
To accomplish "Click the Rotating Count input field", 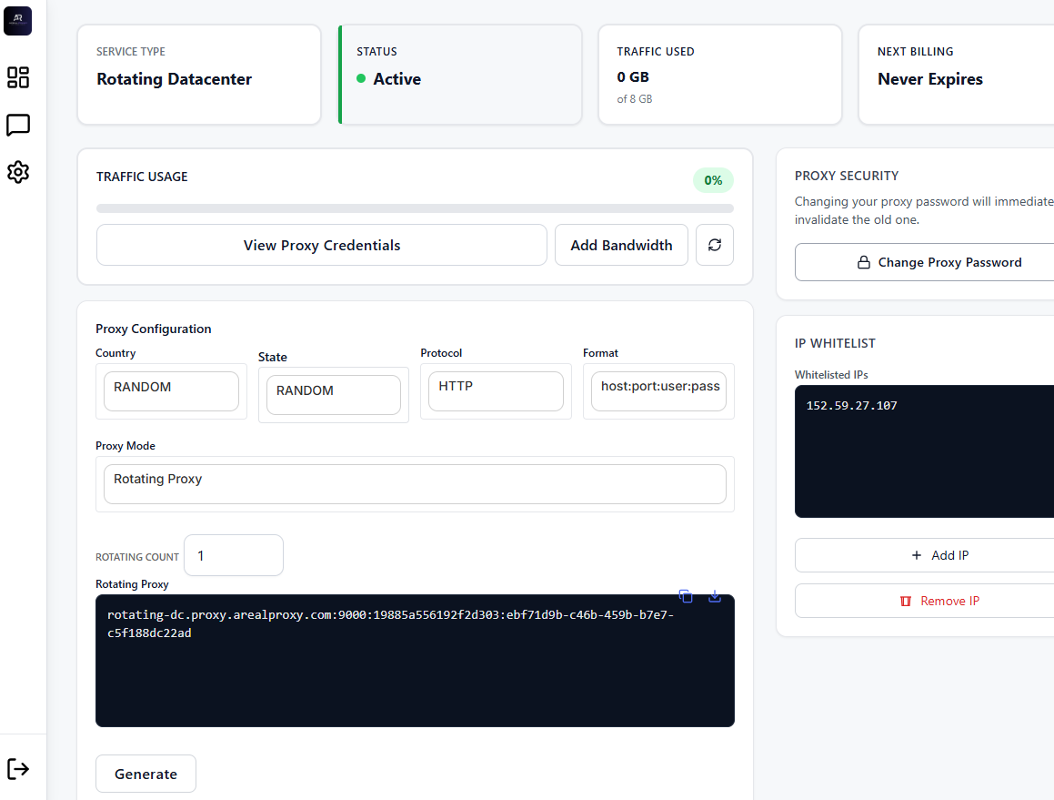I will point(234,555).
